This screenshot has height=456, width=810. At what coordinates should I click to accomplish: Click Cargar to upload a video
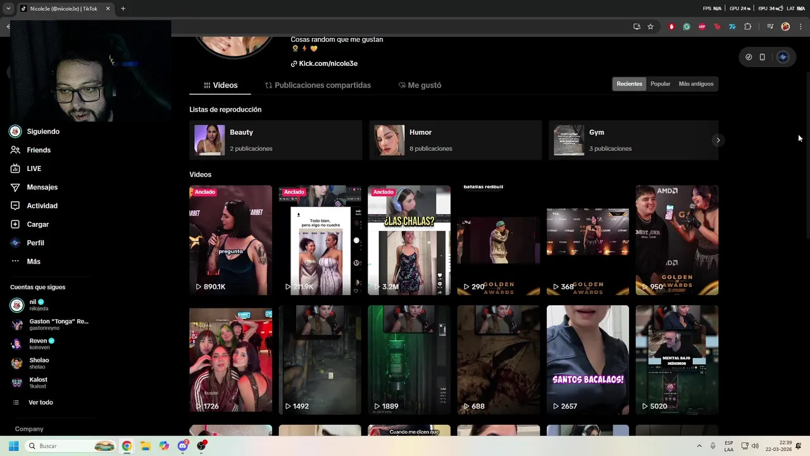(x=30, y=224)
